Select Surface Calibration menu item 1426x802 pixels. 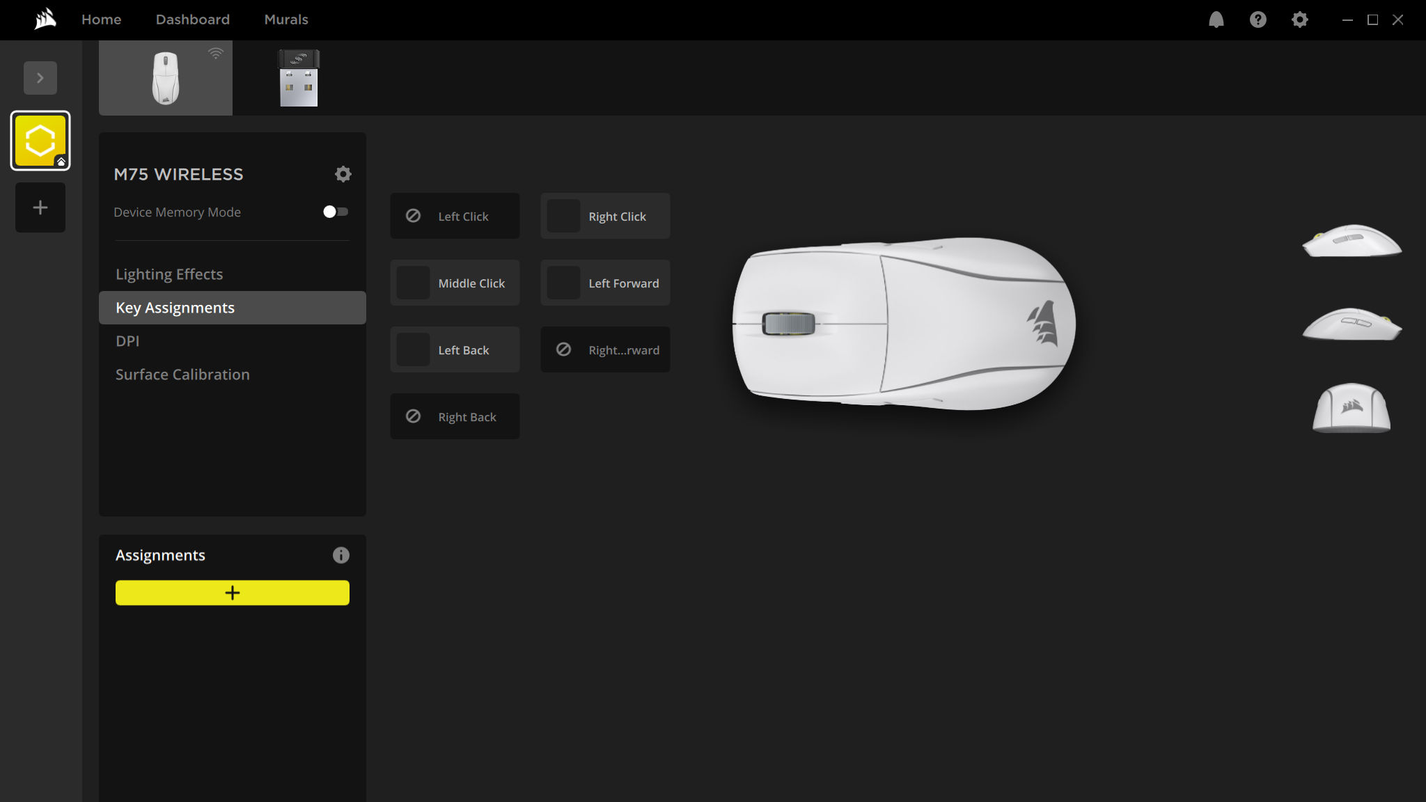(x=182, y=374)
